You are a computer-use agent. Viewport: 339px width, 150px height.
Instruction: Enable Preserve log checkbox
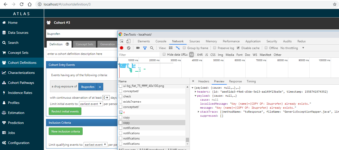[x=215, y=48]
